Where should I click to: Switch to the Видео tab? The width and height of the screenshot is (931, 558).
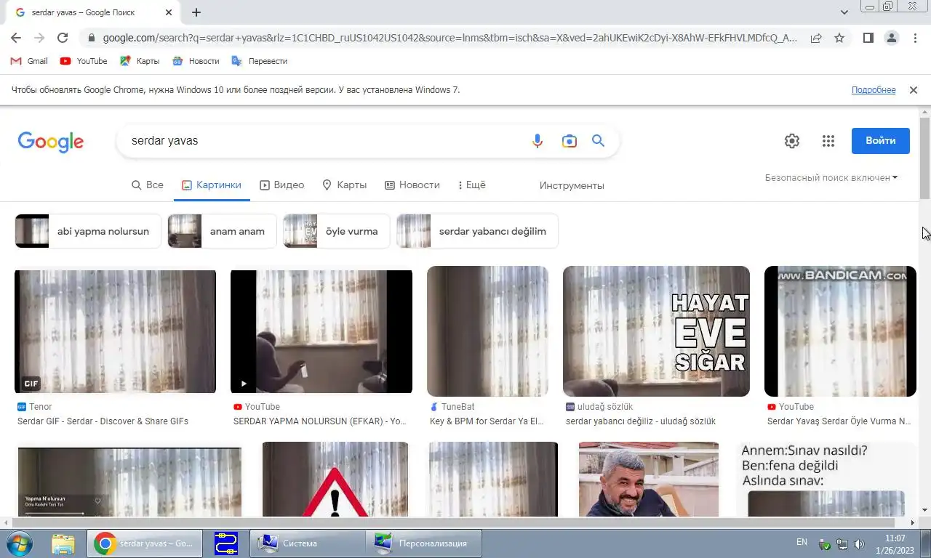point(282,185)
